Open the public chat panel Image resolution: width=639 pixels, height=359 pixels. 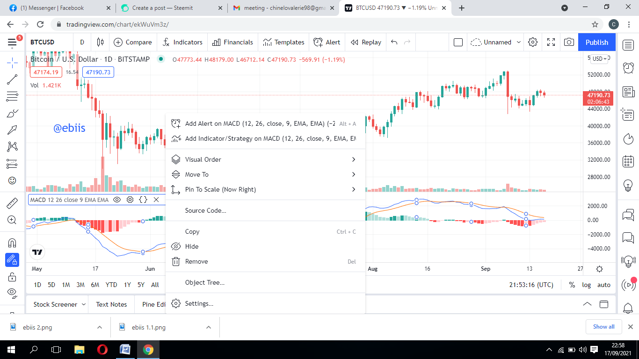[x=628, y=215]
